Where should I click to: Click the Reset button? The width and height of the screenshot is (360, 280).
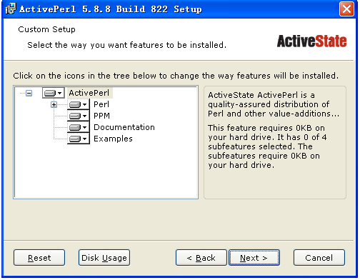39,257
